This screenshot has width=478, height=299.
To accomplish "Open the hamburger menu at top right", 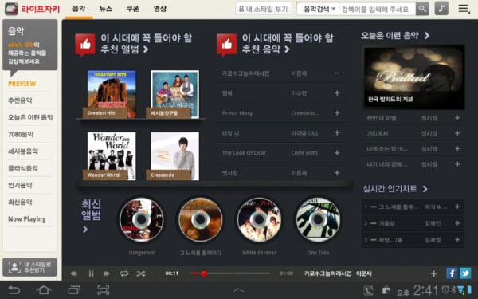I will [464, 9].
